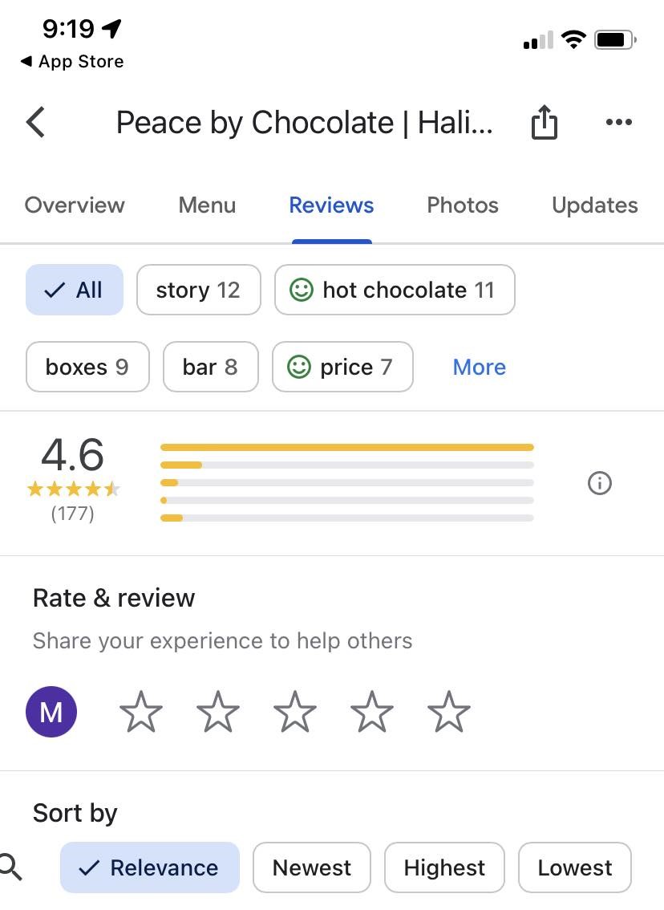Tap the info icon beside the rating bars

[x=599, y=483]
